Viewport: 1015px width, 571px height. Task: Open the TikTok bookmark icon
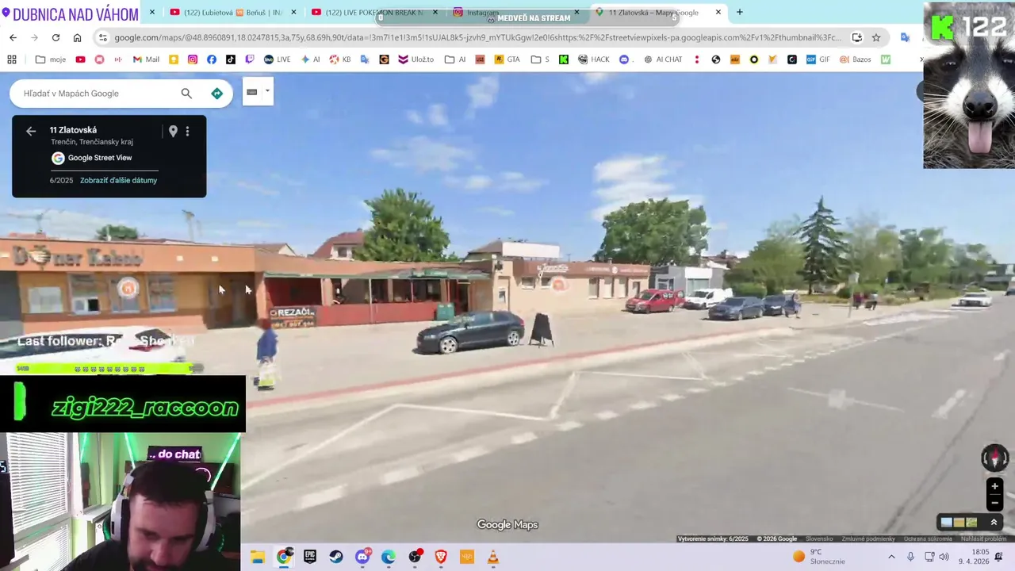231,59
